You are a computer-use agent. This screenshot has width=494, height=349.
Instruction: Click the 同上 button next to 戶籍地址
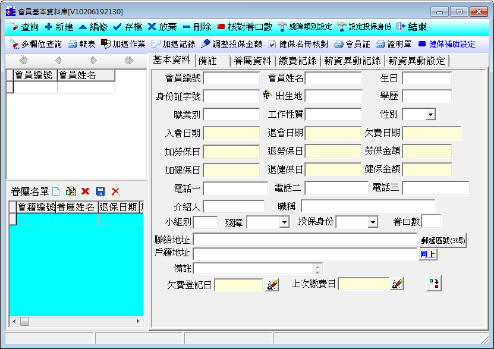point(428,254)
